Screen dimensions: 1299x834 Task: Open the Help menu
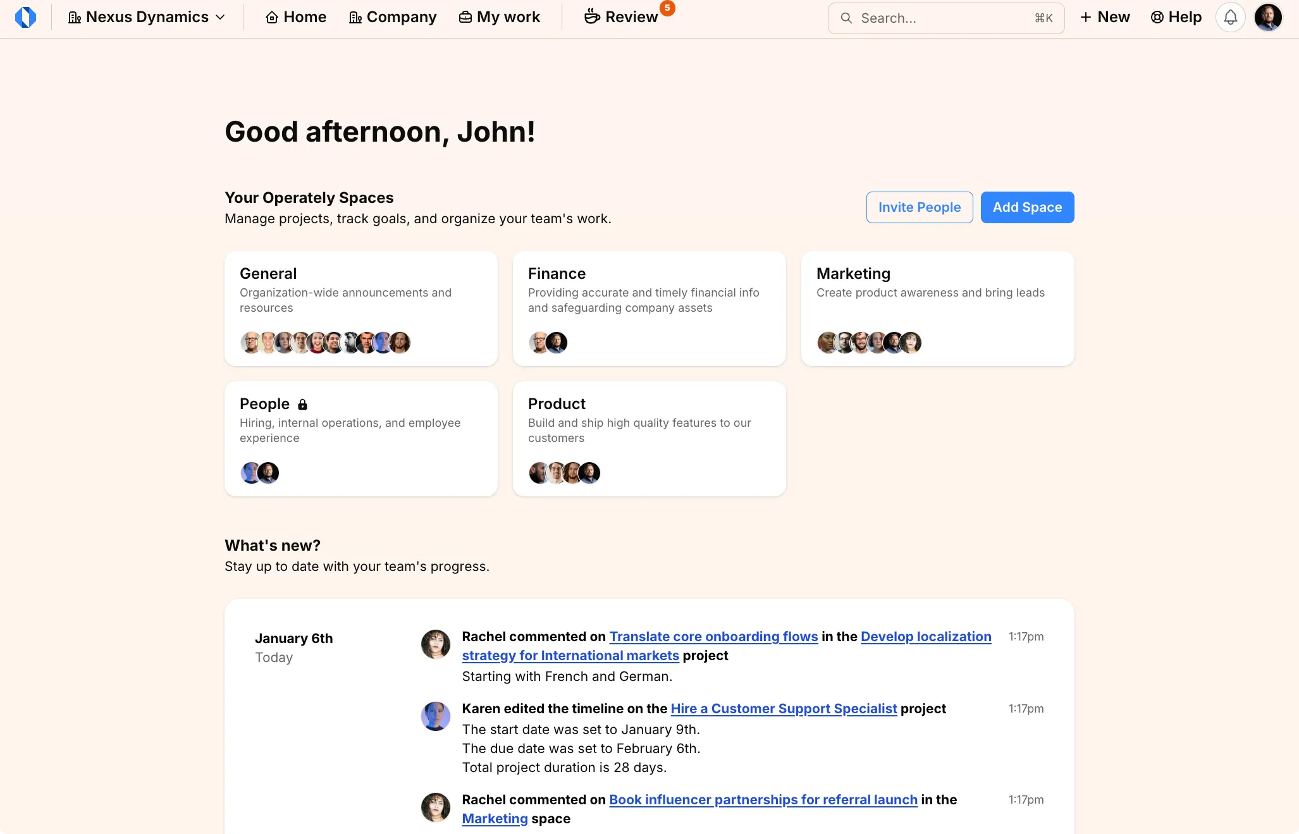point(1176,17)
